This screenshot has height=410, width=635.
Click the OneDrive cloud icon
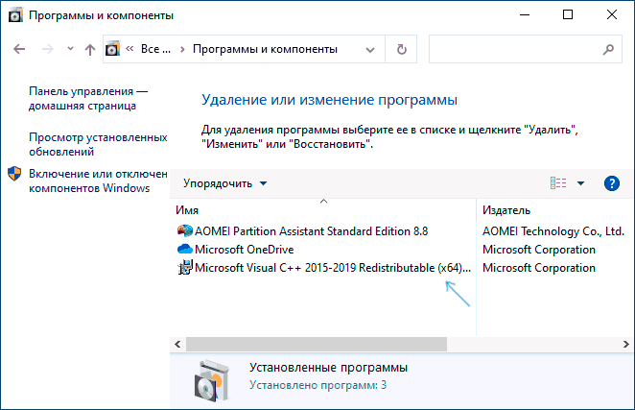tap(185, 249)
